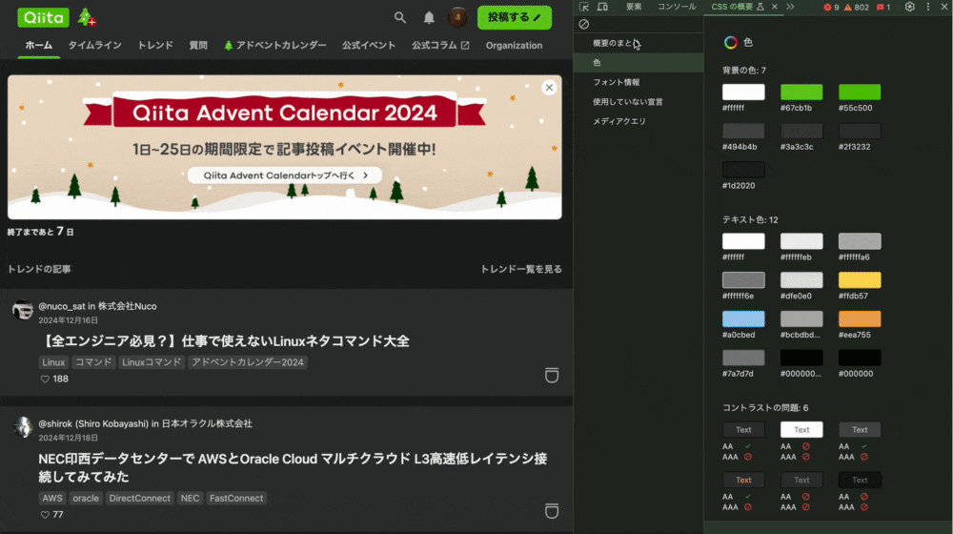Close the CSS の概要 tab
The height and width of the screenshot is (534, 953).
[774, 7]
